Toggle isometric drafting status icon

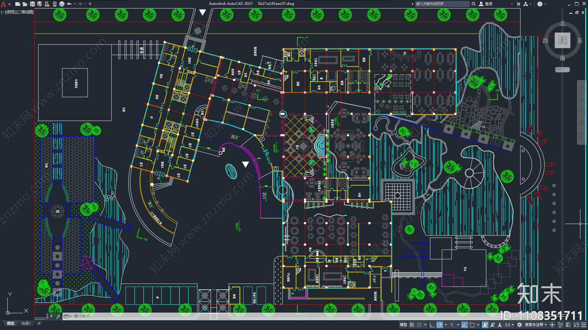pyautogui.click(x=452, y=325)
